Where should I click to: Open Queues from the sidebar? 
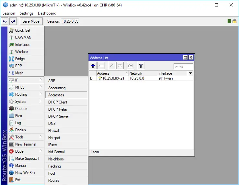coord(26,109)
